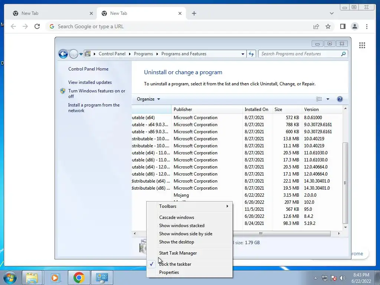The height and width of the screenshot is (285, 380).
Task: Select Control Panel breadcrumb segment
Action: [112, 54]
